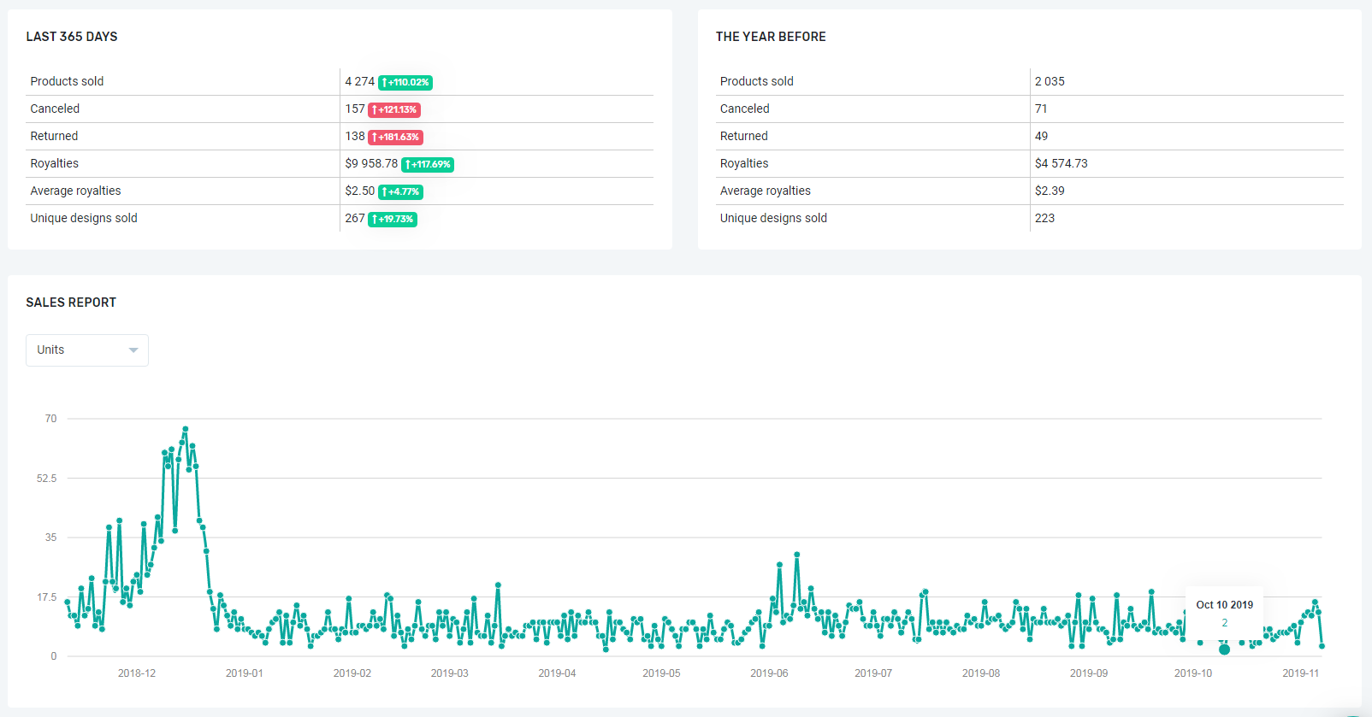Viewport: 1372px width, 717px height.
Task: Click the Oct 10 2019 tooltip box
Action: click(1224, 613)
